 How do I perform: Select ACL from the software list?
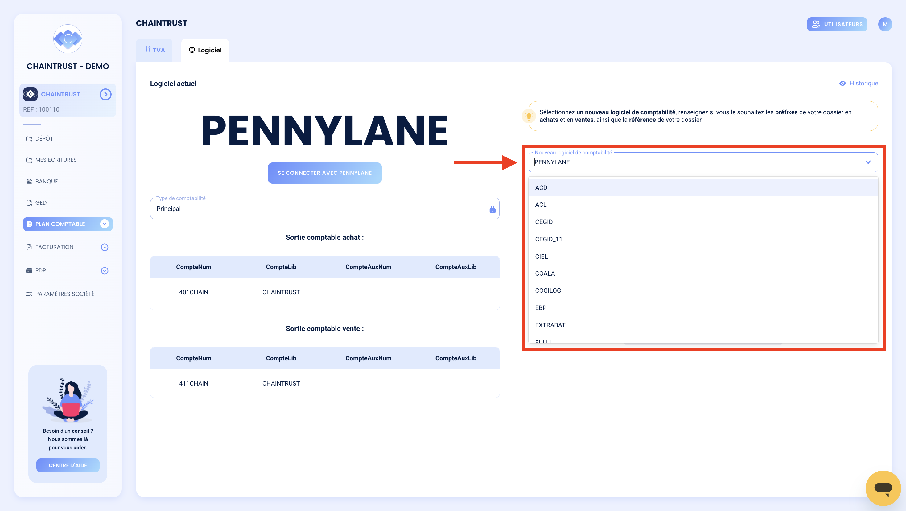coord(703,205)
